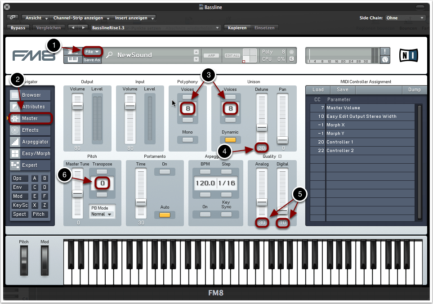
Task: Toggle the Mono button
Action: pyautogui.click(x=187, y=140)
